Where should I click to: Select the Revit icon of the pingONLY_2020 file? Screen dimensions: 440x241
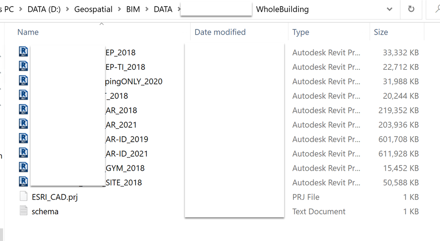(x=24, y=81)
